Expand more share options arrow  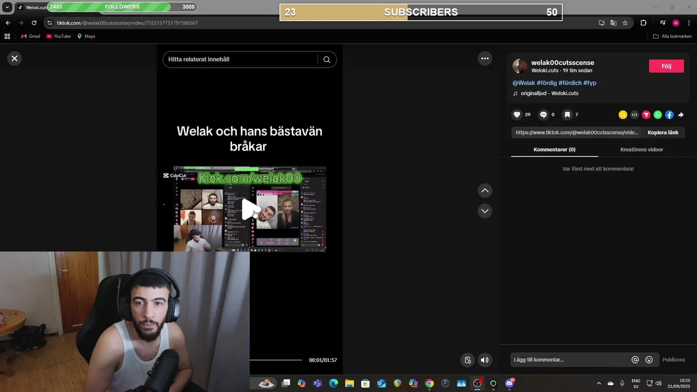pyautogui.click(x=681, y=114)
